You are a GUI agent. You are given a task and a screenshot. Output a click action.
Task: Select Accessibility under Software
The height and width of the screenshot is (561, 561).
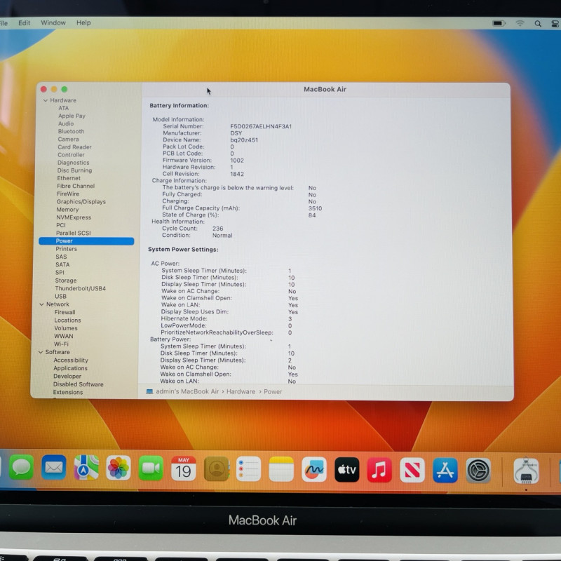[x=71, y=360]
